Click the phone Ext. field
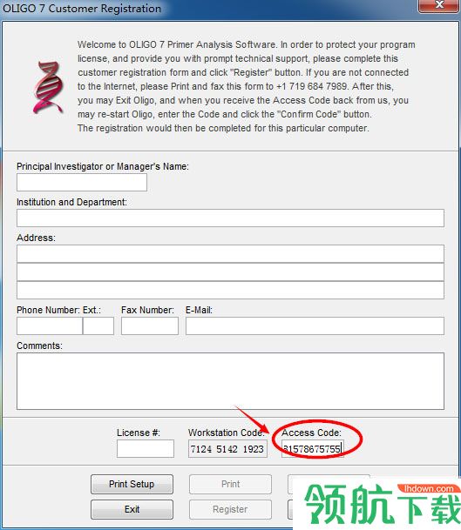 coord(98,325)
